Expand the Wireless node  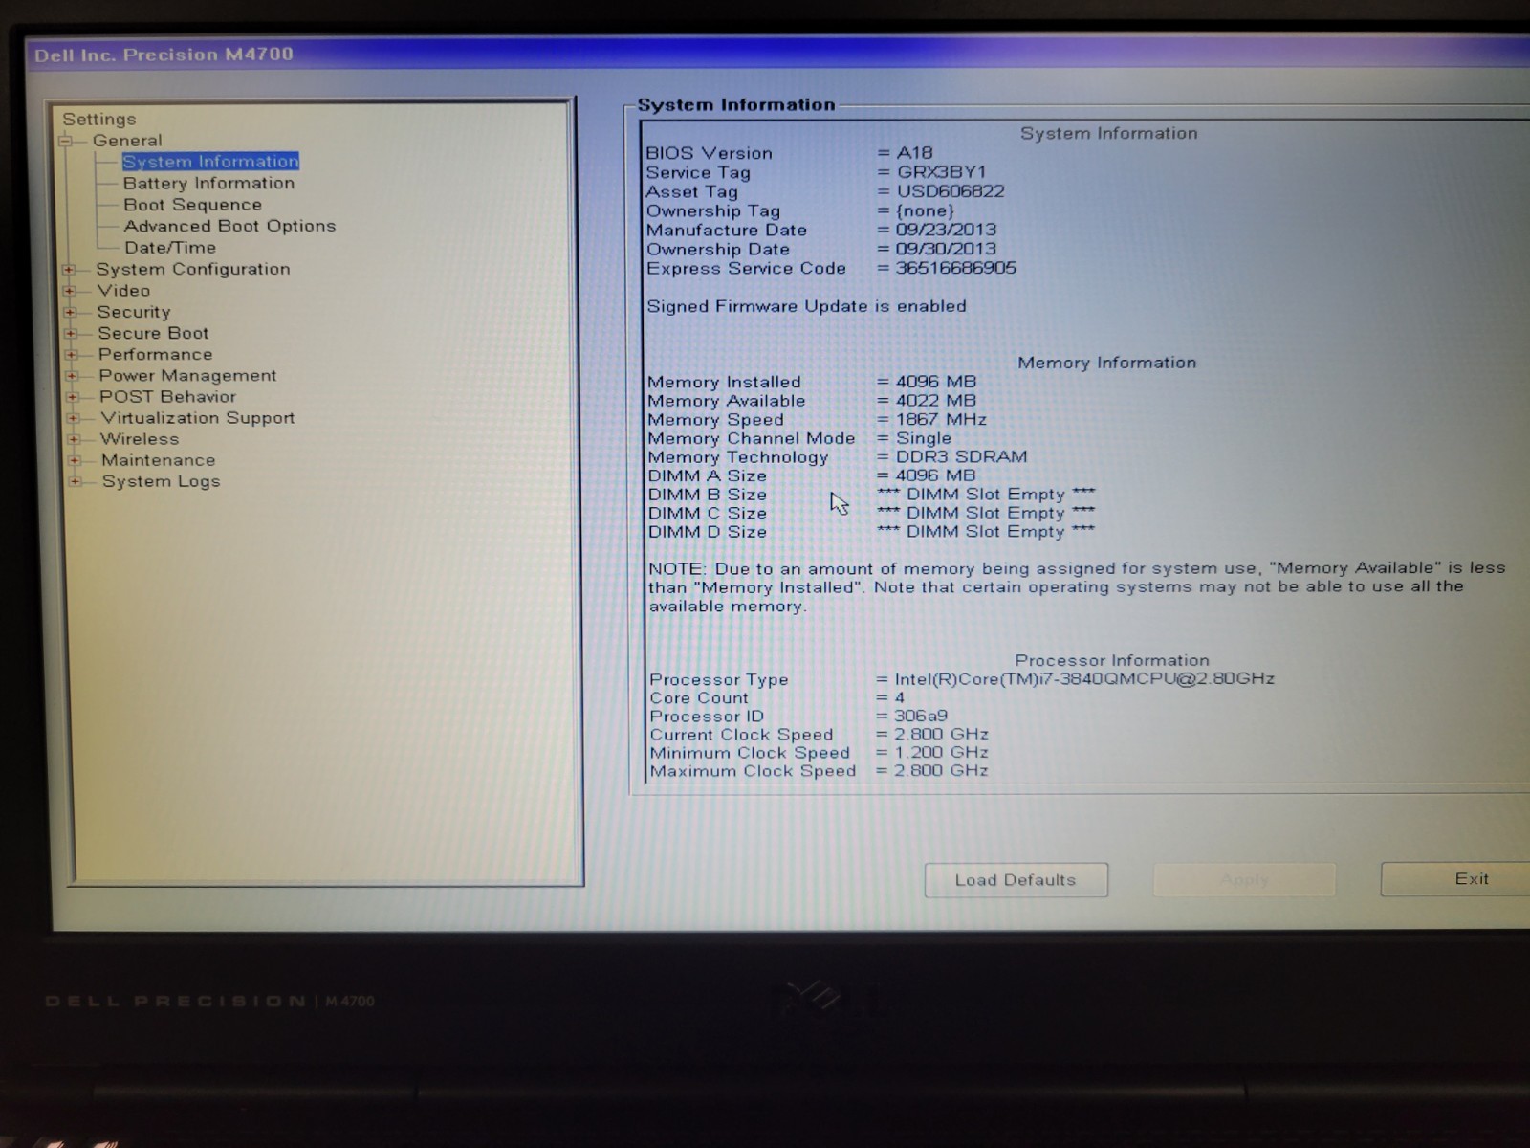[x=74, y=439]
